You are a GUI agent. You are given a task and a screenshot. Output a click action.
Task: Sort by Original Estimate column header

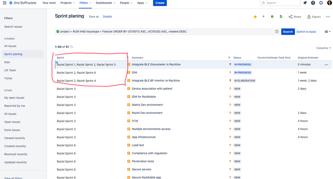click(308, 58)
